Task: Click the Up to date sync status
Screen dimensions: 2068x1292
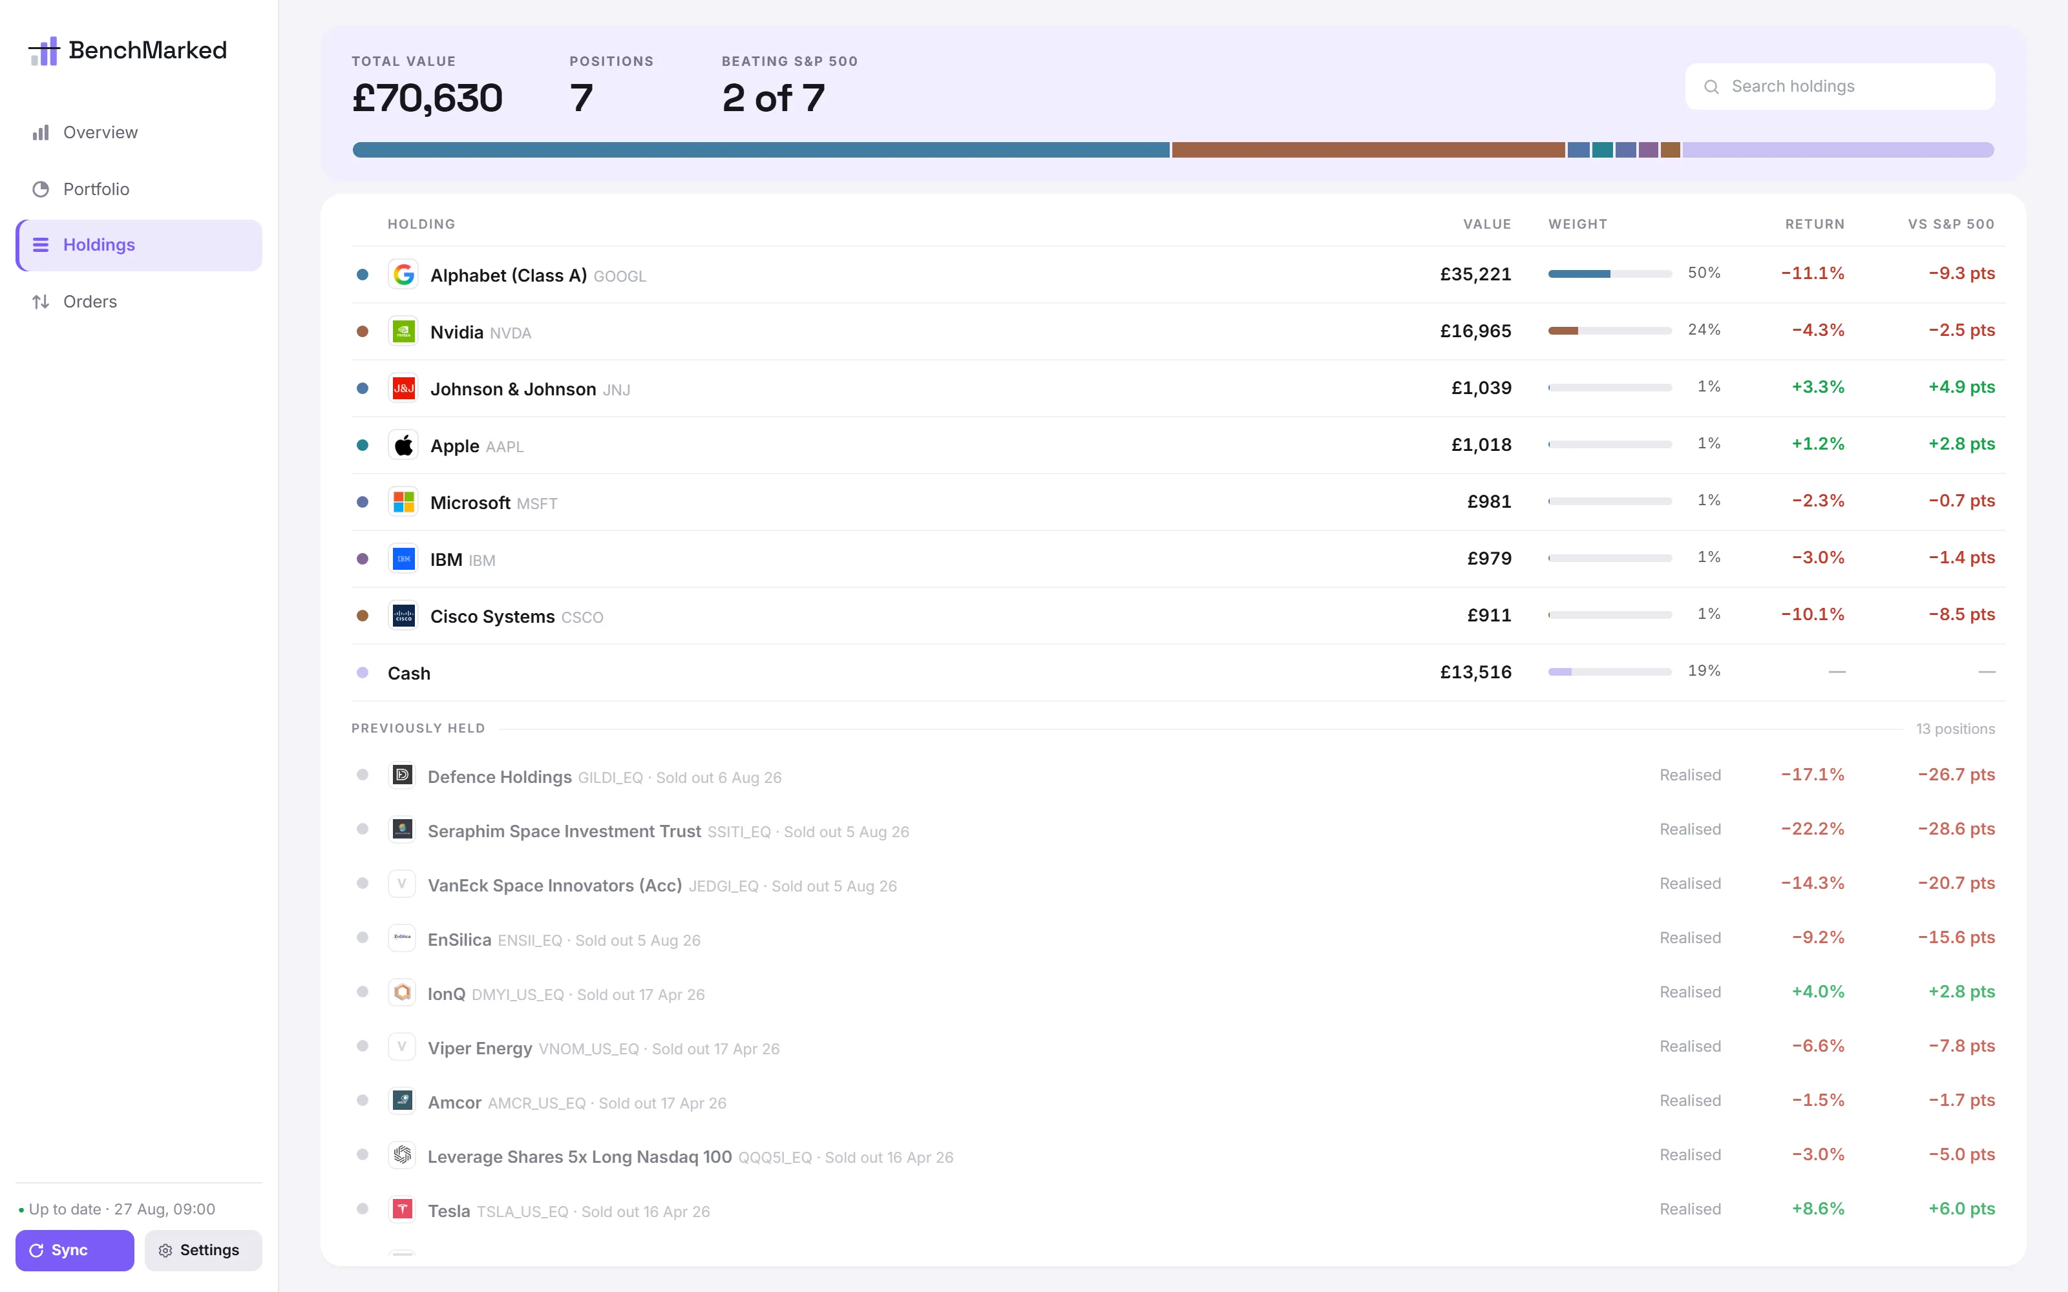Action: (x=117, y=1209)
